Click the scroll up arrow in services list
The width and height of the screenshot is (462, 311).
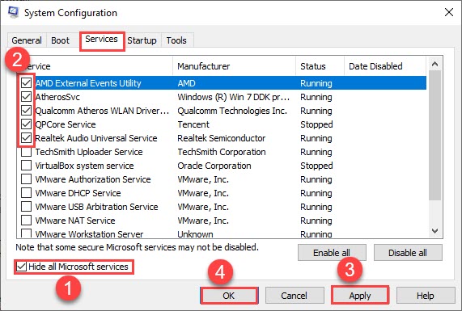pos(434,64)
